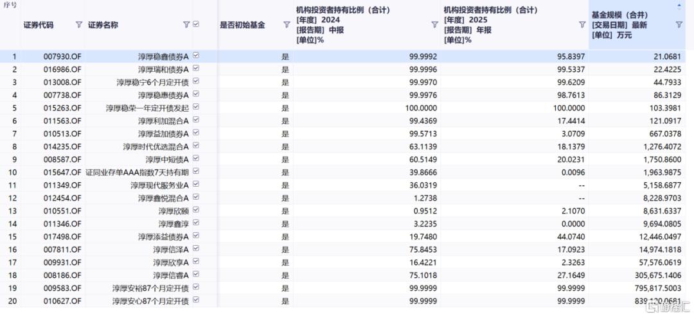
Task: Toggle checkbox for 淳厚添益债券A
Action: tap(196, 236)
